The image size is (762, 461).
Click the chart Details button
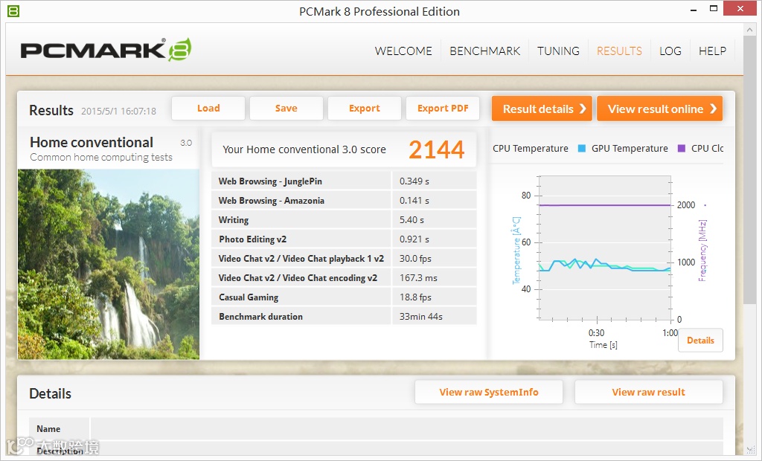(x=700, y=340)
